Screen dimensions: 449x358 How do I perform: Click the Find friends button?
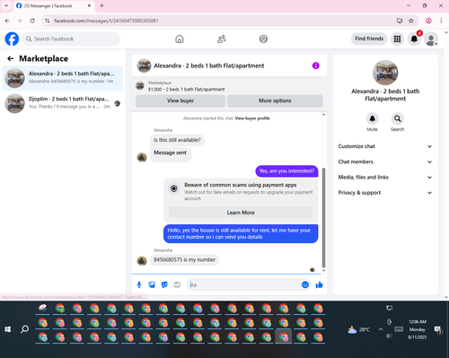(369, 39)
